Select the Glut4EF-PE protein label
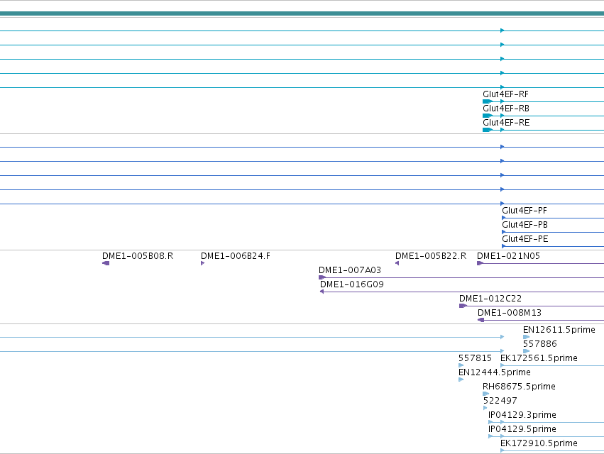The image size is (604, 454). tap(525, 239)
